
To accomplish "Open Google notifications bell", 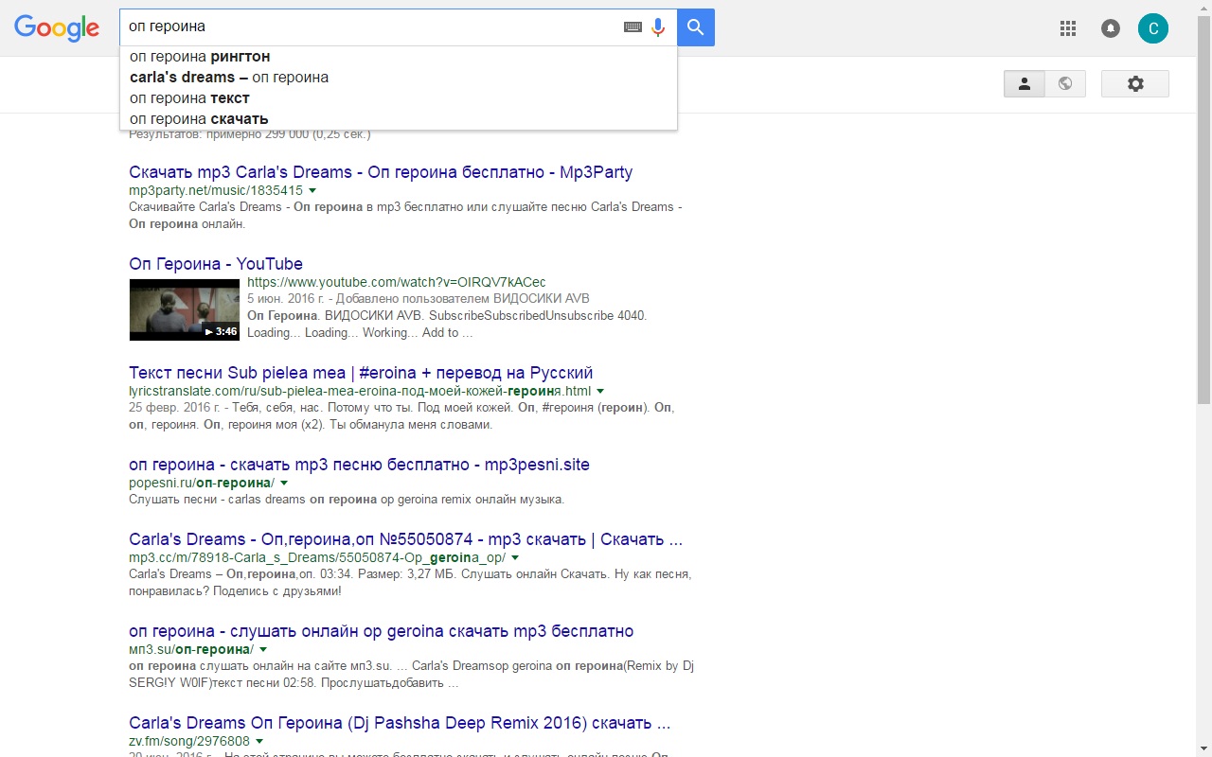I will pos(1111,28).
